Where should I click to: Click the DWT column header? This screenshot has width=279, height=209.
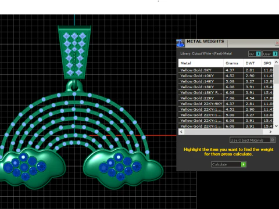[x=252, y=63]
